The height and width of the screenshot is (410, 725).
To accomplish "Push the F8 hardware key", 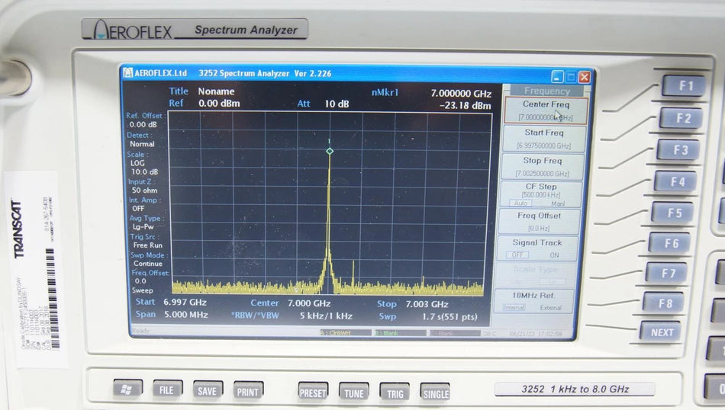I will pyautogui.click(x=664, y=303).
